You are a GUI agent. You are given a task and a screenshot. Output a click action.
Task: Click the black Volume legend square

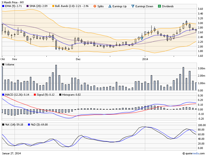(3, 65)
